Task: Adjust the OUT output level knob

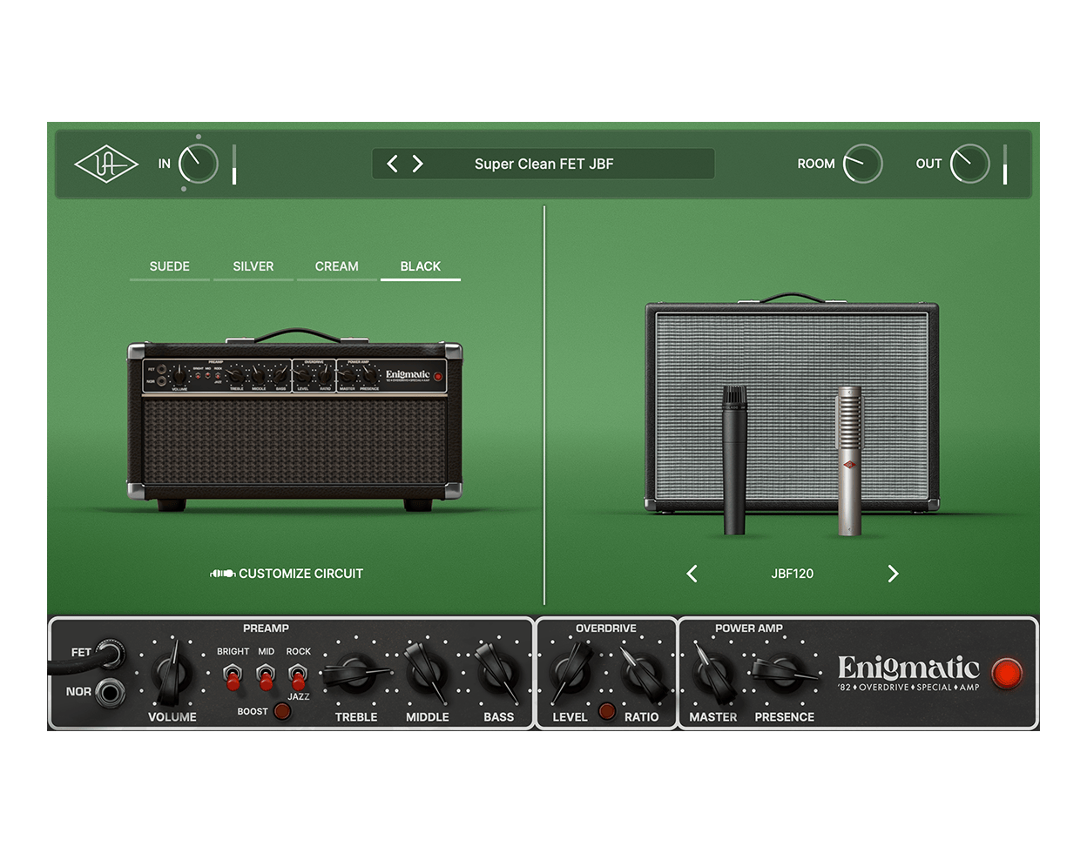Action: (969, 164)
